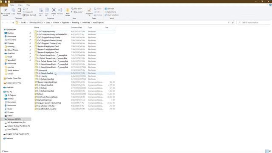The width and height of the screenshot is (272, 153).
Task: Click Copy path in the ribbon
Action: tap(28, 12)
